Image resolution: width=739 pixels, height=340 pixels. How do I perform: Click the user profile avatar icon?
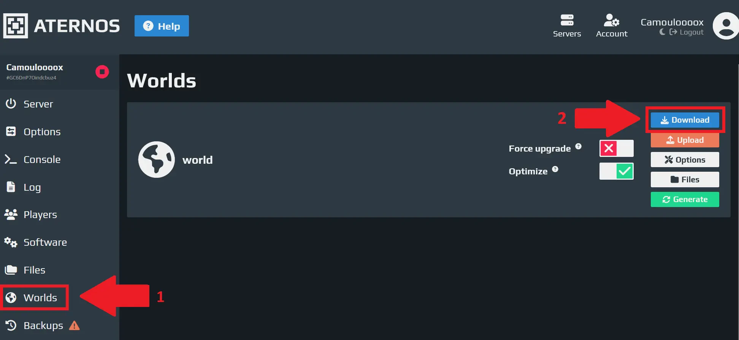pos(725,26)
